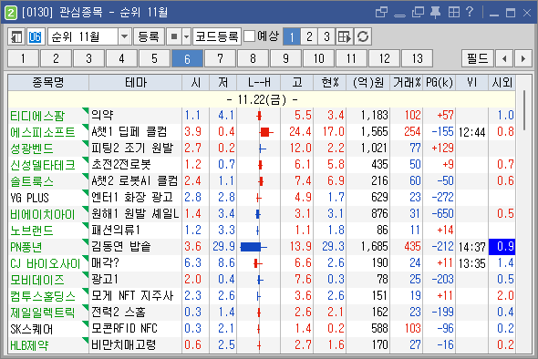Open the 순위 11월 group dropdown arrow

[125, 36]
